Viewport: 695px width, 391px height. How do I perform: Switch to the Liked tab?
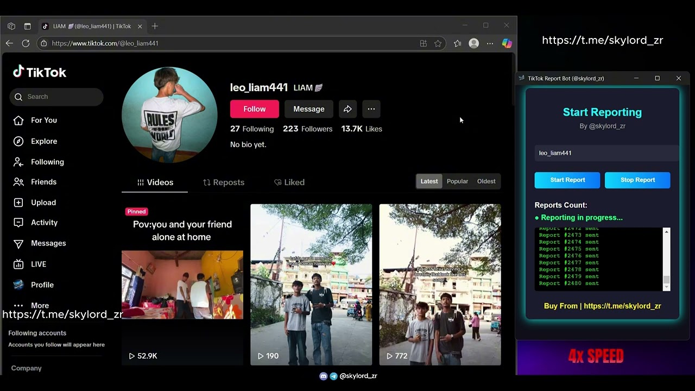coord(289,182)
